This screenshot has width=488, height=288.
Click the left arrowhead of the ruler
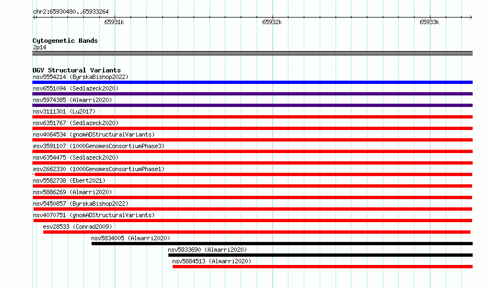(34, 18)
